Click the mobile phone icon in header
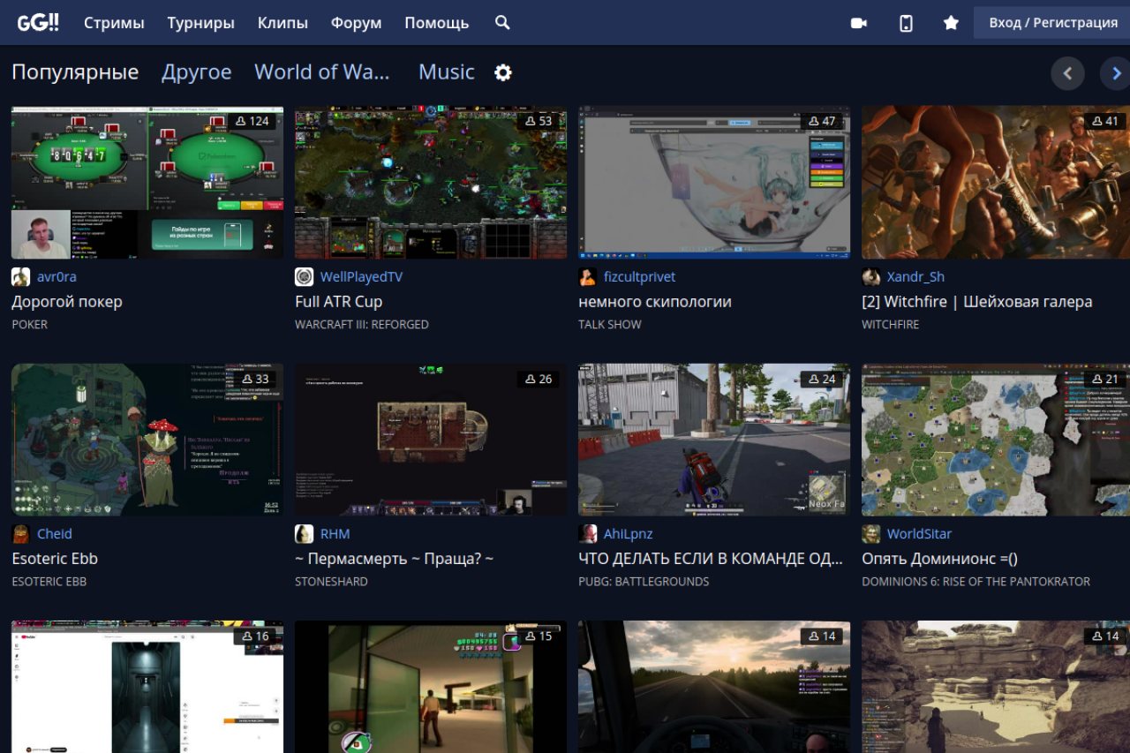This screenshot has width=1130, height=753. click(x=906, y=23)
